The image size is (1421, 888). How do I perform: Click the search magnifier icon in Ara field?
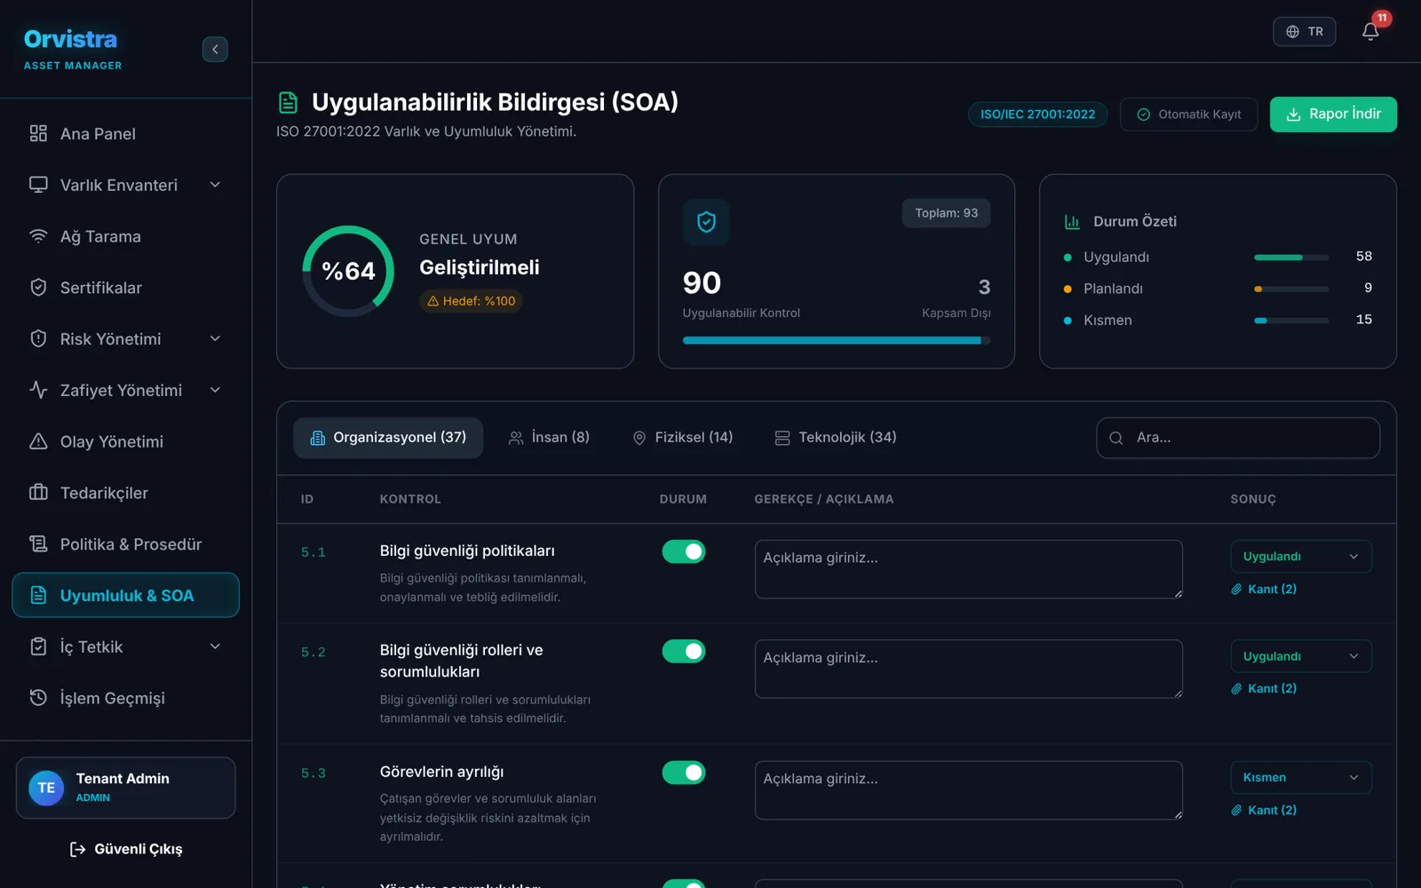[1116, 438]
